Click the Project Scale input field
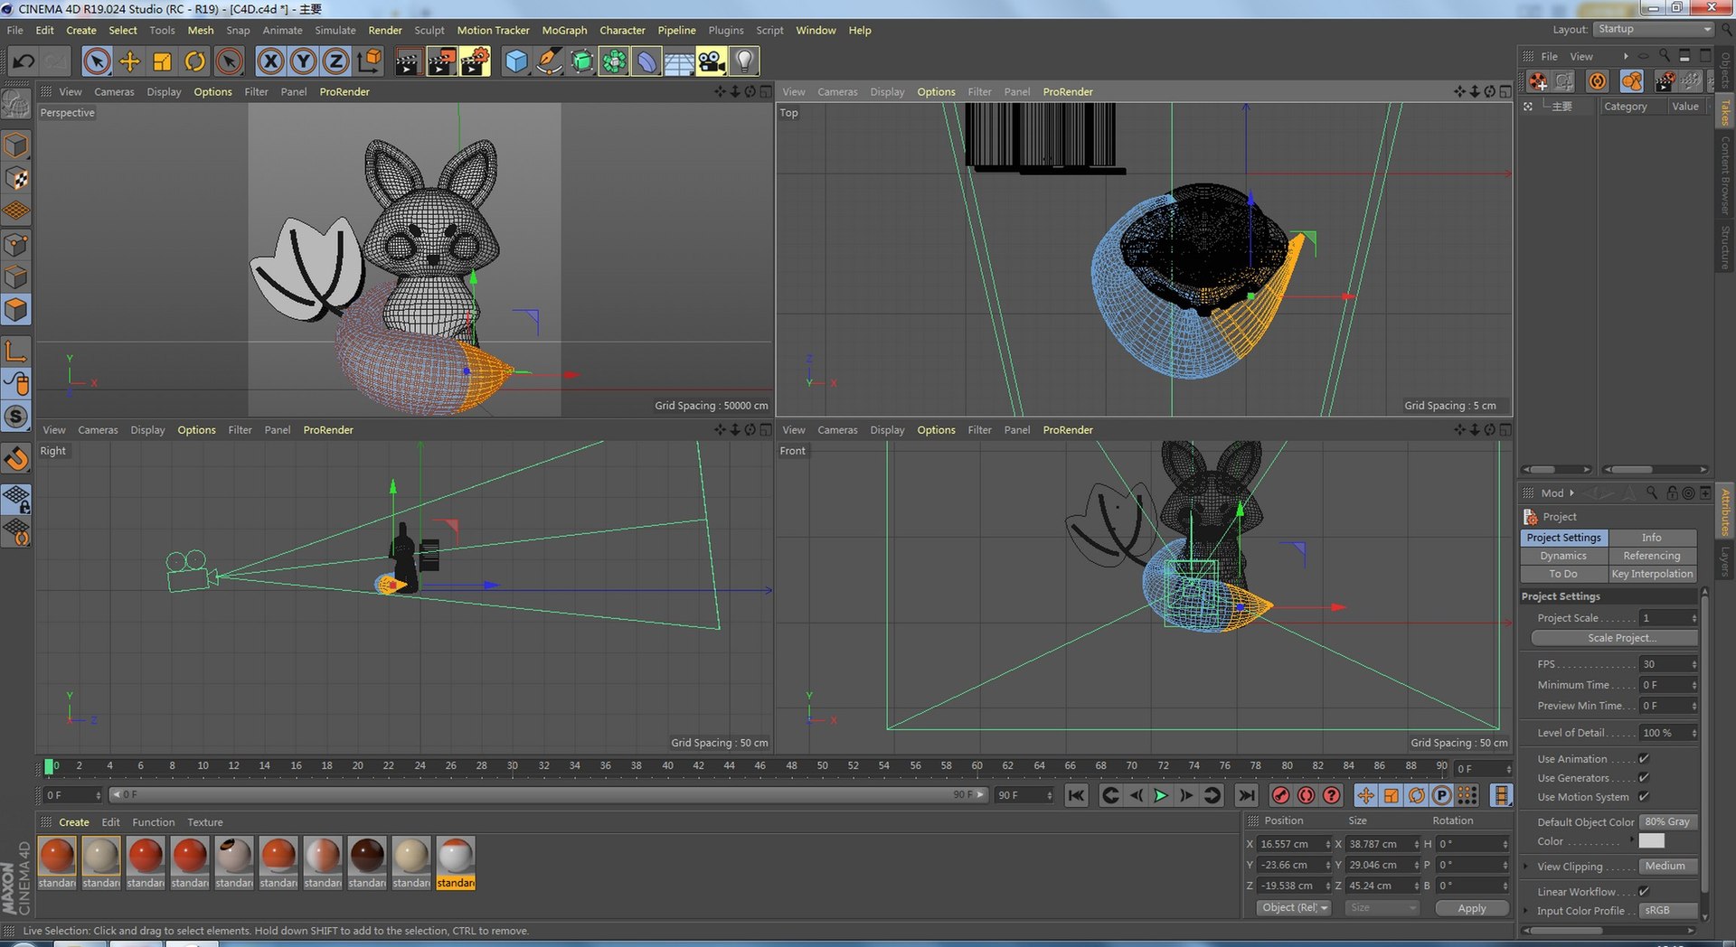1736x947 pixels. (1669, 618)
